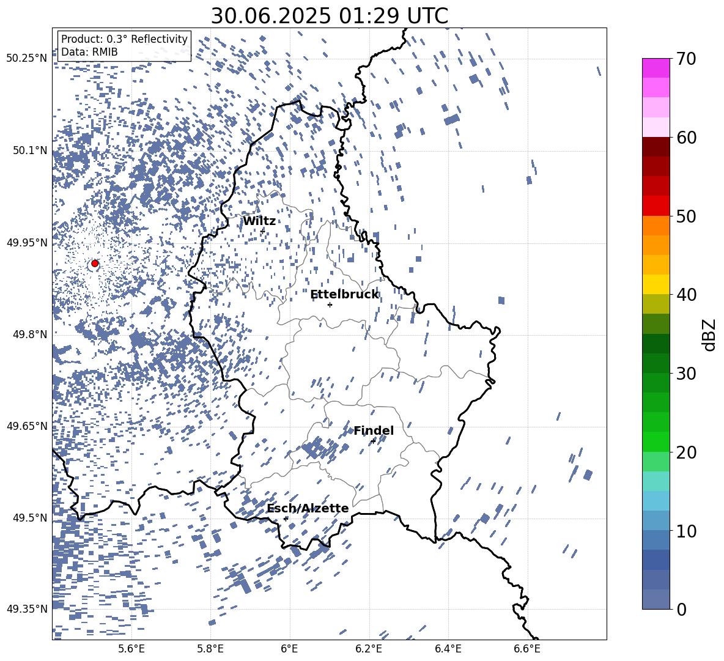
Task: Click the latitude label '50.1°N'
Action: click(30, 150)
